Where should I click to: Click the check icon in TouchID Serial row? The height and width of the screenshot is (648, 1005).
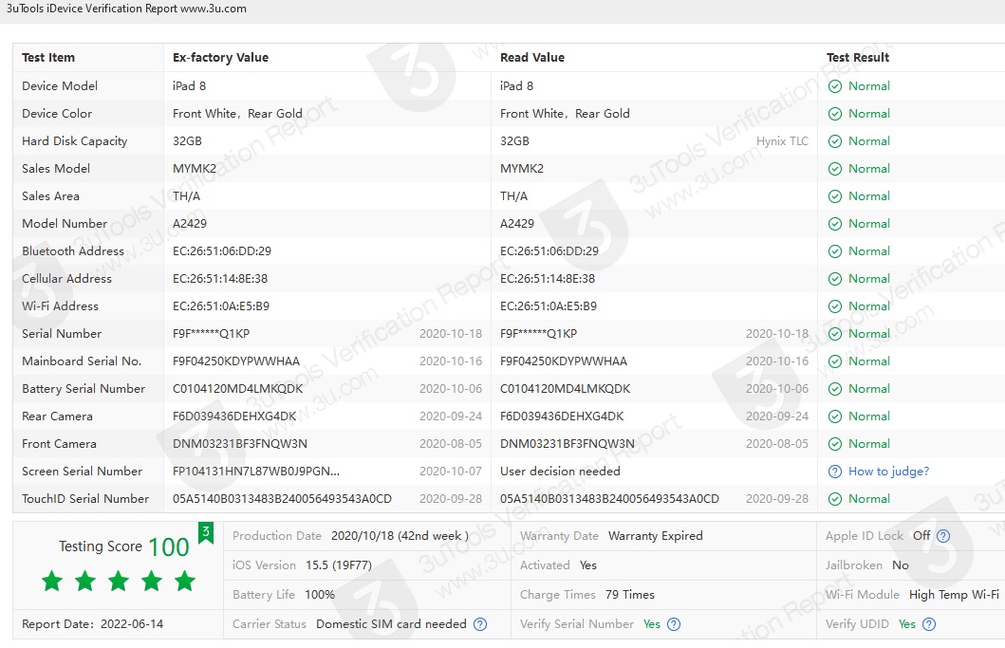click(834, 499)
